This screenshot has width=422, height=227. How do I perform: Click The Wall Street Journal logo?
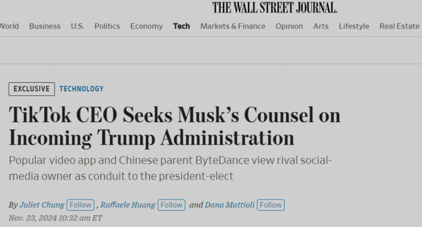pyautogui.click(x=275, y=7)
